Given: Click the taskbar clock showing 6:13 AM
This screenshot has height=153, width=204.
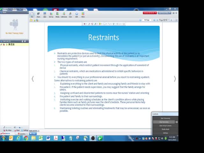Looking at the screenshot, I should [x=172, y=138].
